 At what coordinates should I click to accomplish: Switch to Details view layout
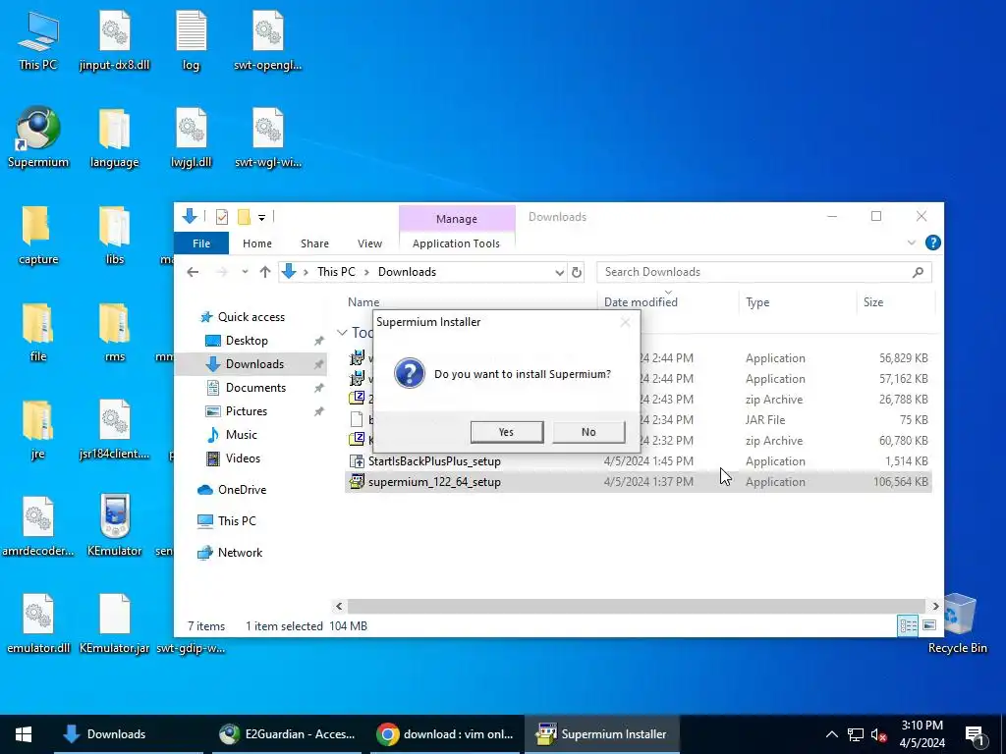tap(908, 625)
